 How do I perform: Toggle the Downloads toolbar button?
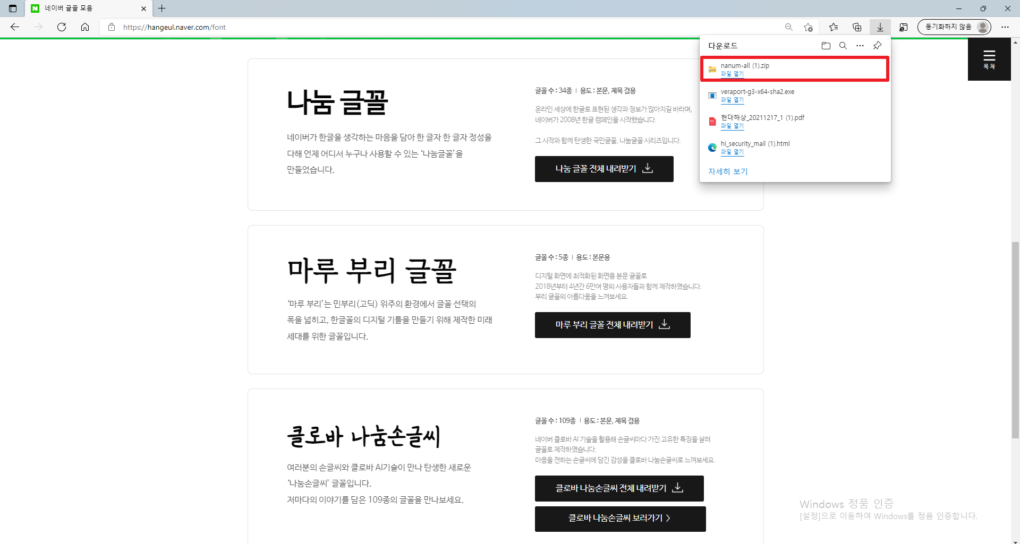pyautogui.click(x=880, y=27)
